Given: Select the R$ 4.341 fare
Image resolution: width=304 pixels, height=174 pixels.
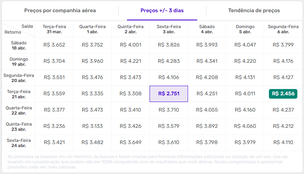Looking at the screenshot, I should (x=207, y=61).
